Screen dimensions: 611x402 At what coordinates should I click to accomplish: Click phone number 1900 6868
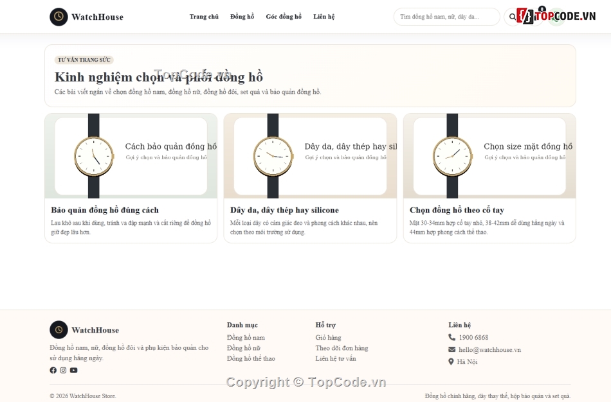point(473,337)
